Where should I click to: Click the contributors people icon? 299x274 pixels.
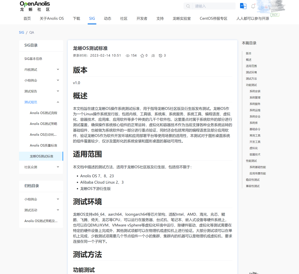153,56
